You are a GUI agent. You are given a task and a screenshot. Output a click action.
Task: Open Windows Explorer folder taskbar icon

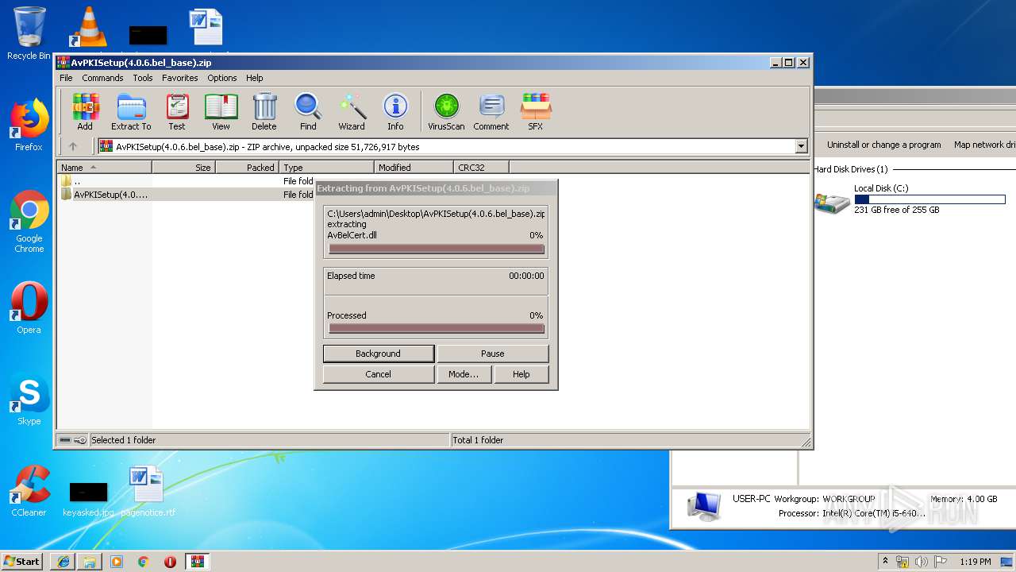[90, 561]
